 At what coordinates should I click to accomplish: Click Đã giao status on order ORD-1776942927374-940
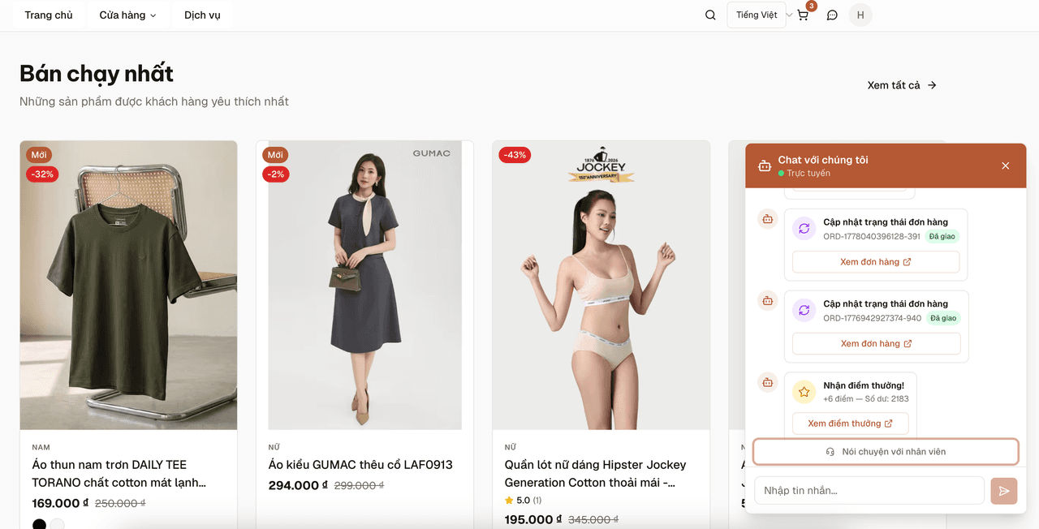(943, 318)
